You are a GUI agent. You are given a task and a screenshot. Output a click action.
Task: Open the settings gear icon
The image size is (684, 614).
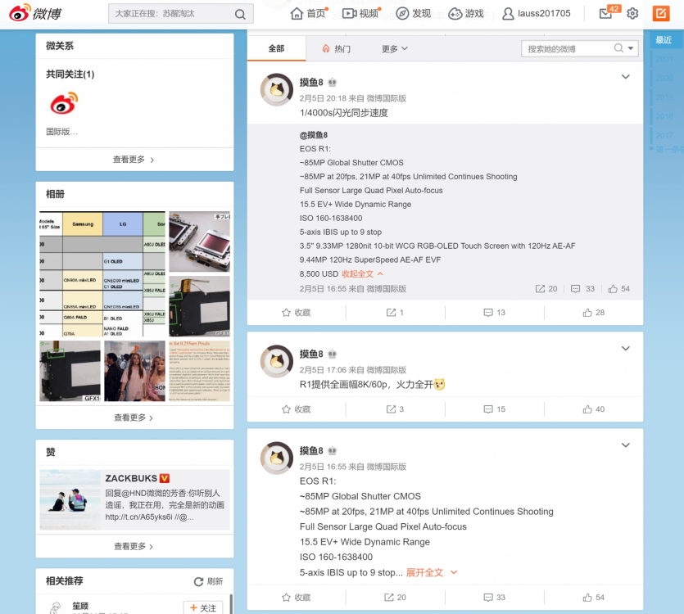coord(632,14)
